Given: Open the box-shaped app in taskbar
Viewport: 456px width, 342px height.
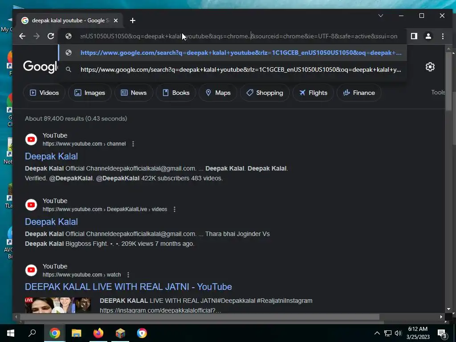Looking at the screenshot, I should [x=120, y=333].
